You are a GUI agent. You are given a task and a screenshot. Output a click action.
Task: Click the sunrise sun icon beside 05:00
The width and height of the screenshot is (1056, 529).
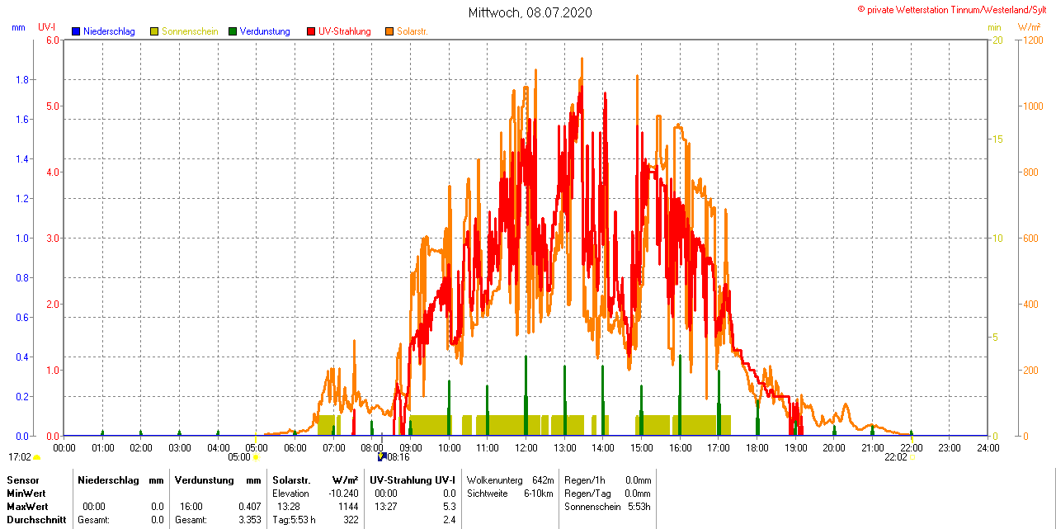click(255, 457)
